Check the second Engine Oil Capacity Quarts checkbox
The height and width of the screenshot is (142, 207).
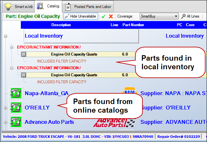coord(24,75)
